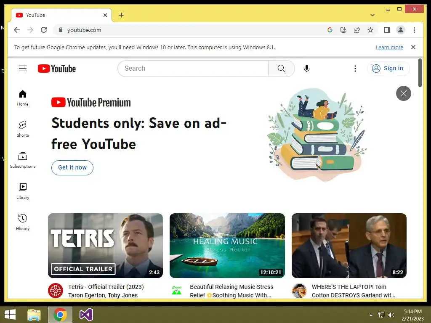Bookmark this tab with the star icon
The height and width of the screenshot is (323, 431).
(370, 30)
